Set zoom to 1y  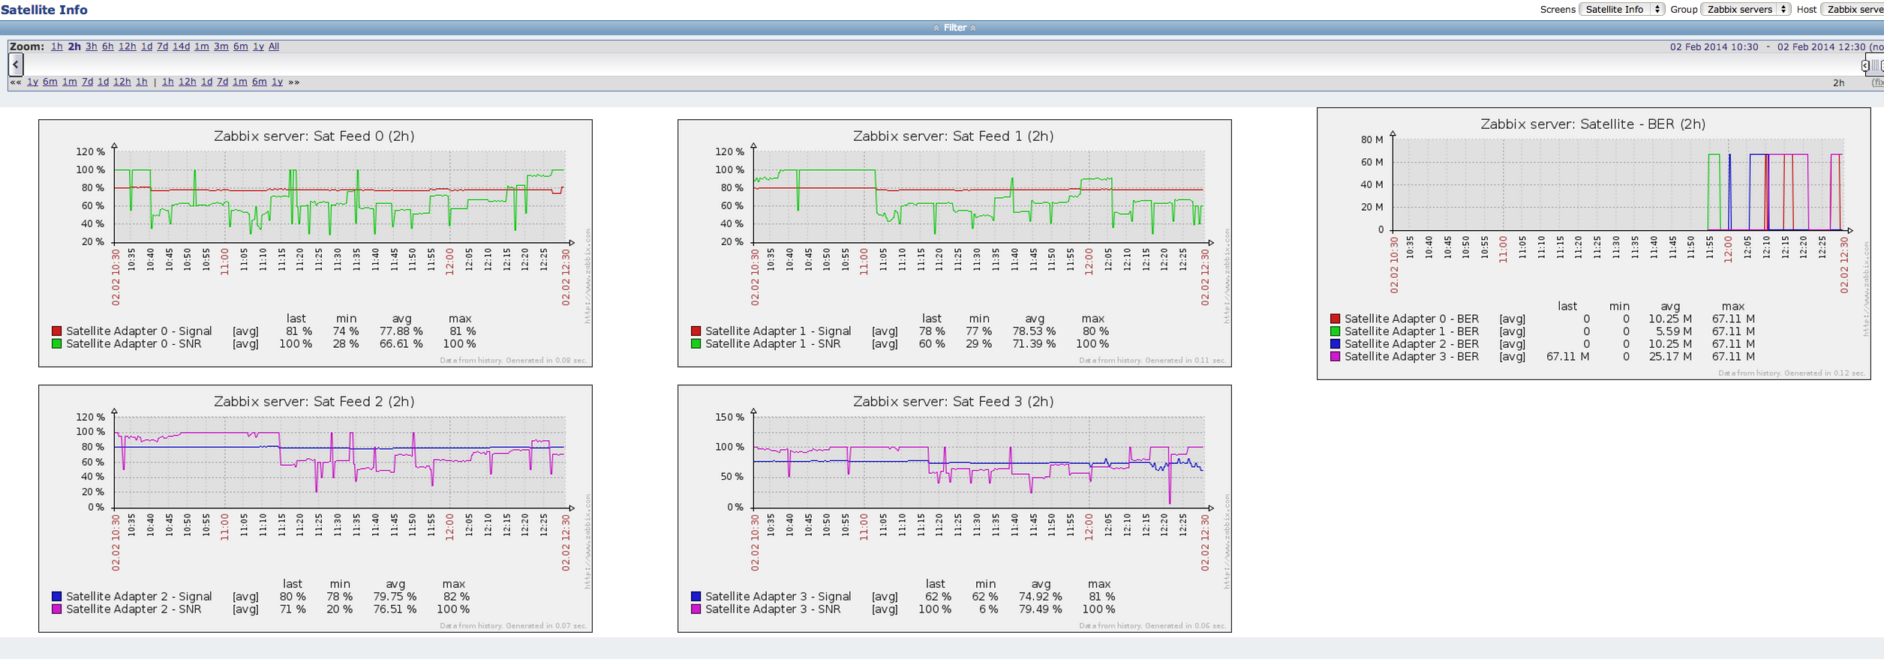tap(259, 46)
